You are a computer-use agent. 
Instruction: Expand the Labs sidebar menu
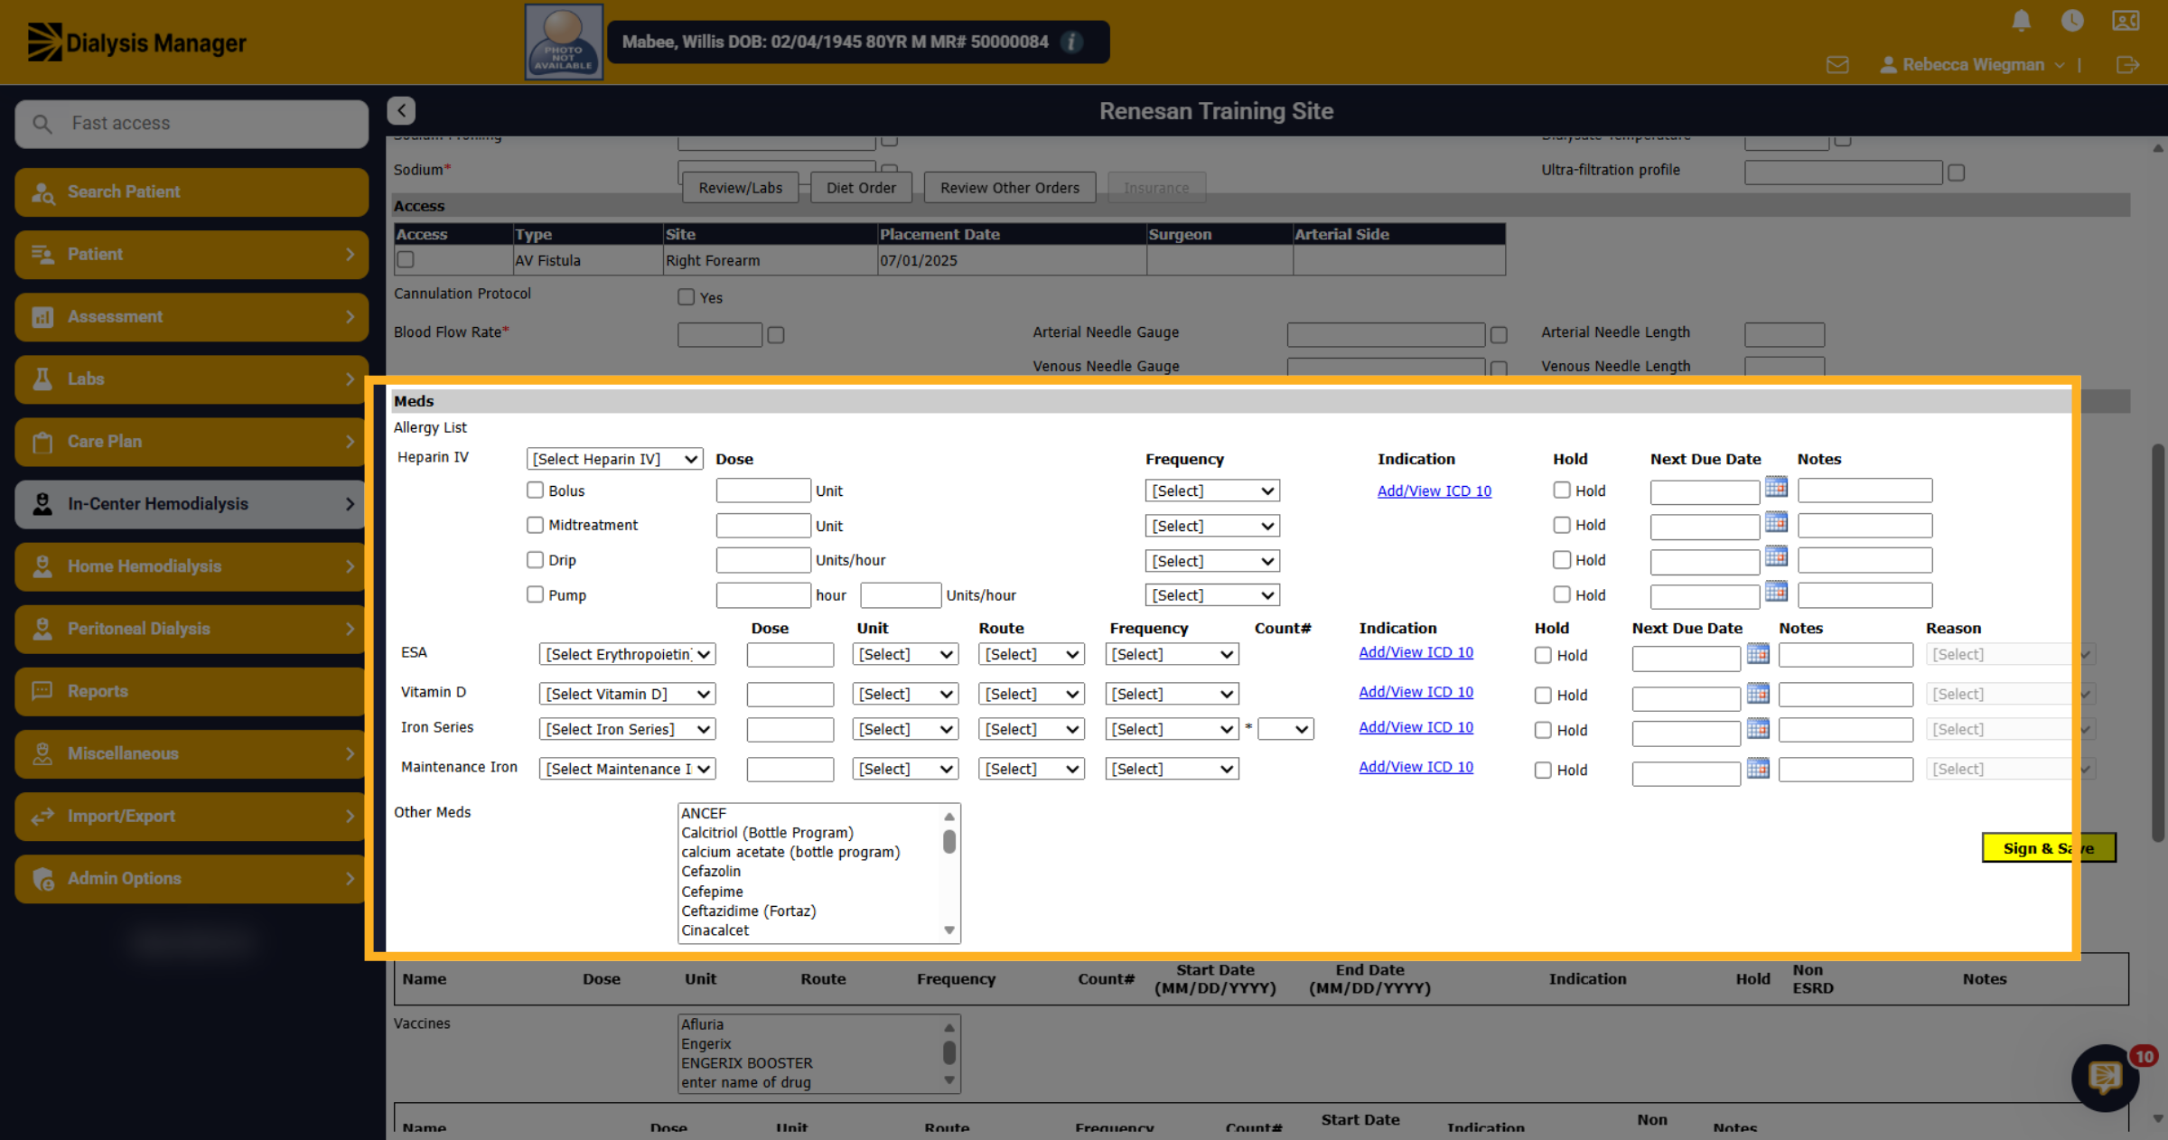coord(192,379)
